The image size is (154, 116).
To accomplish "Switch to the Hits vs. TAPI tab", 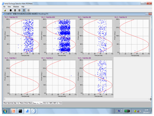I will coord(48,103).
